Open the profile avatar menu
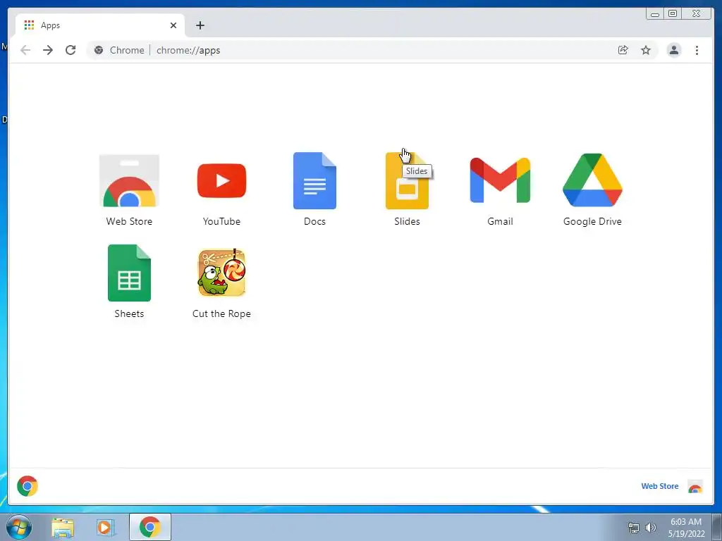The height and width of the screenshot is (541, 722). 674,50
